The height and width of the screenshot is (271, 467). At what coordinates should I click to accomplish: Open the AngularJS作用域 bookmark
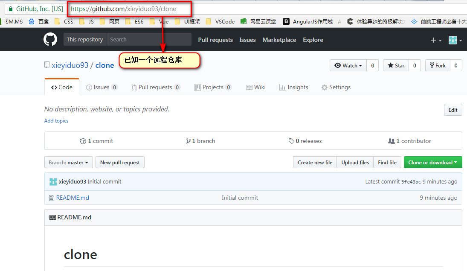[x=312, y=21]
